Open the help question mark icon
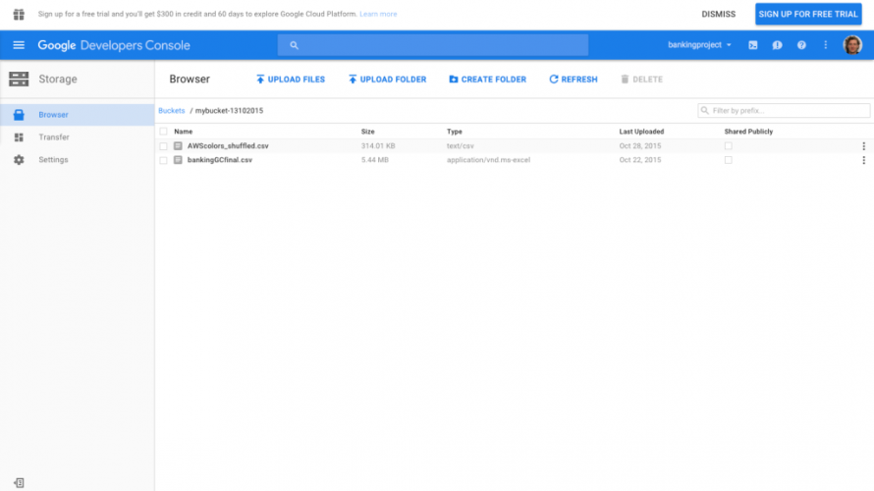874x491 pixels. point(801,45)
